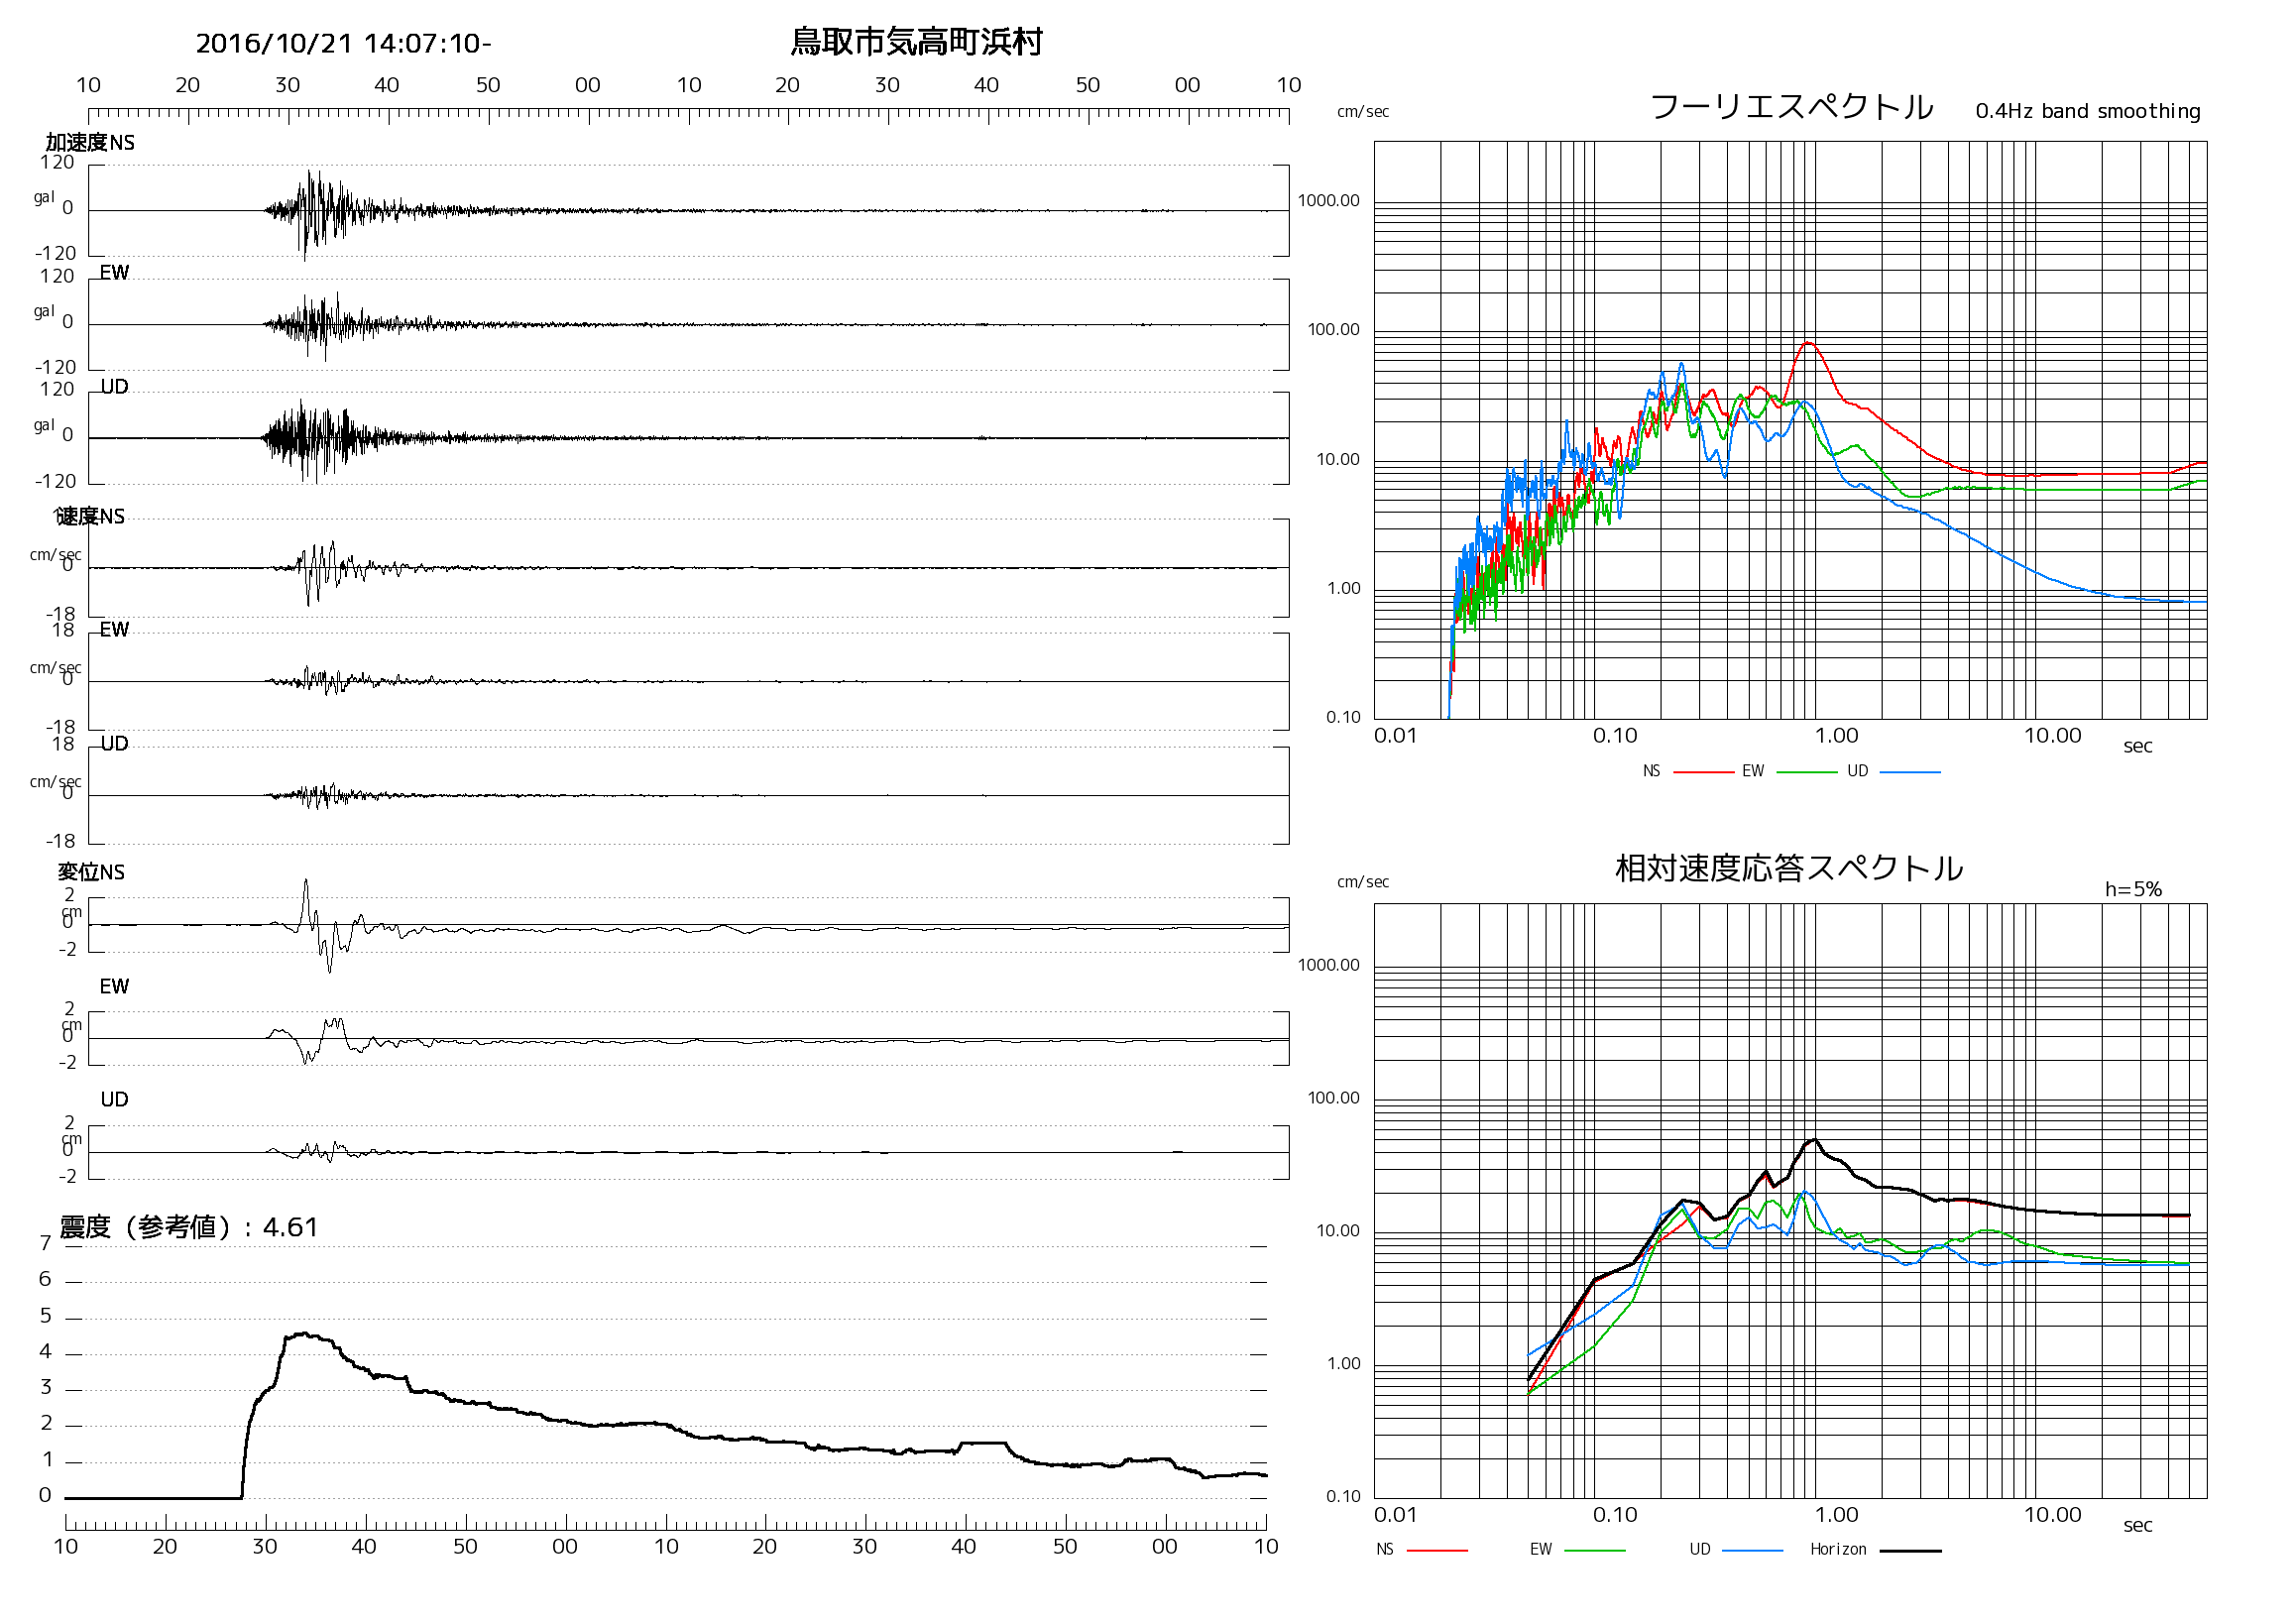Click the 0.4Hz band smoothing note
The image size is (2296, 1623).
2088,111
